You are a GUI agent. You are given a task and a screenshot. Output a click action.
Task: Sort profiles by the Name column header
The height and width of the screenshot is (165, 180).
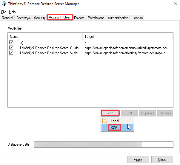pyautogui.click(x=45, y=37)
